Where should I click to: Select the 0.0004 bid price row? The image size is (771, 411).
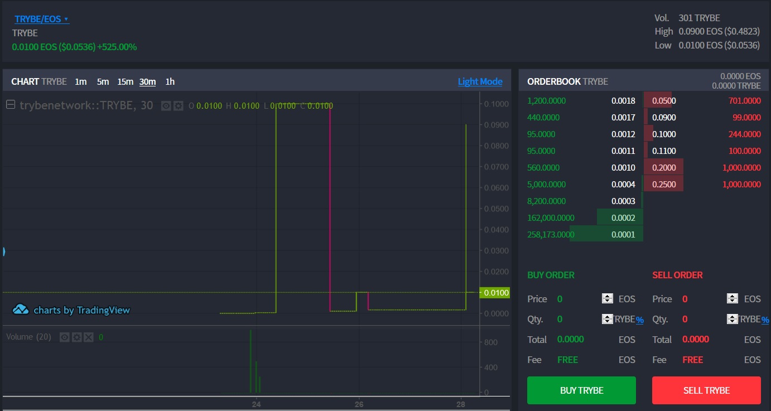581,185
